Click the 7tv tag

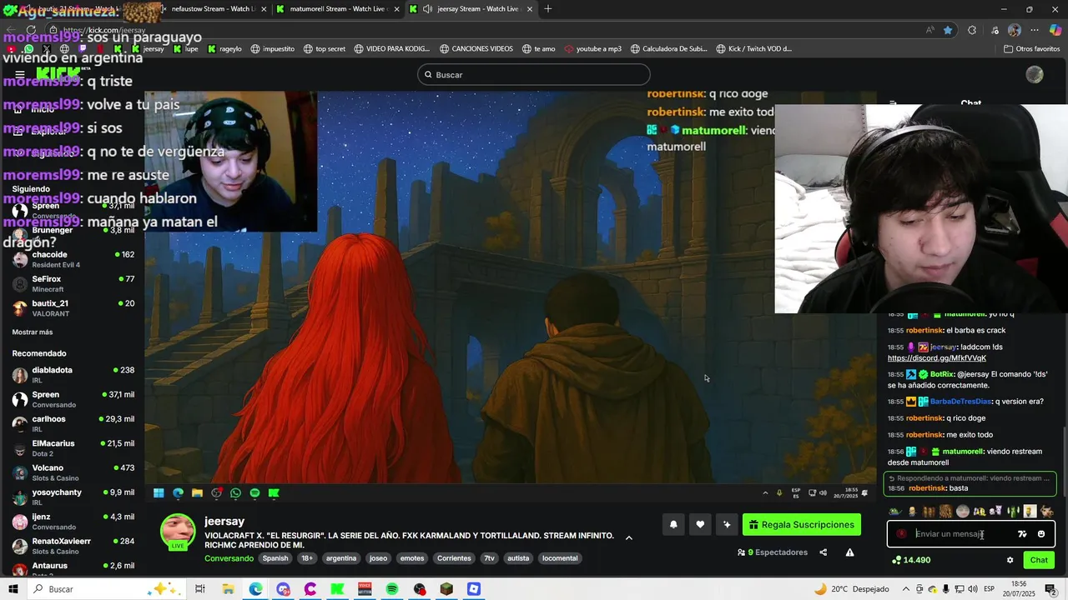pos(489,558)
